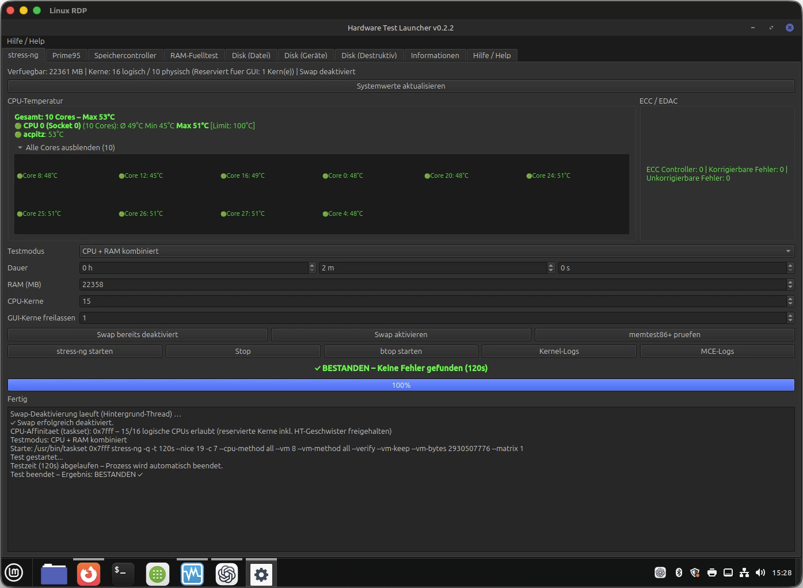Open the Linux Mint start menu

point(14,573)
